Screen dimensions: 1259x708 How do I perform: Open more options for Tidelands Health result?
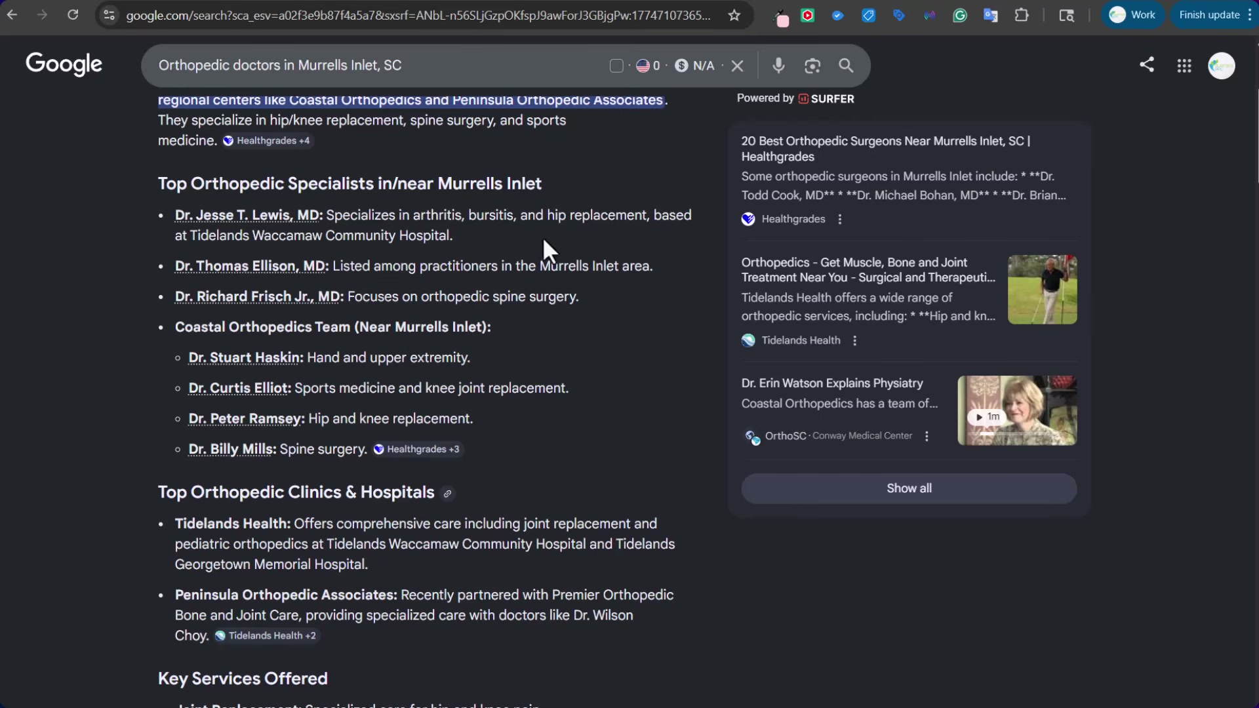coord(854,341)
